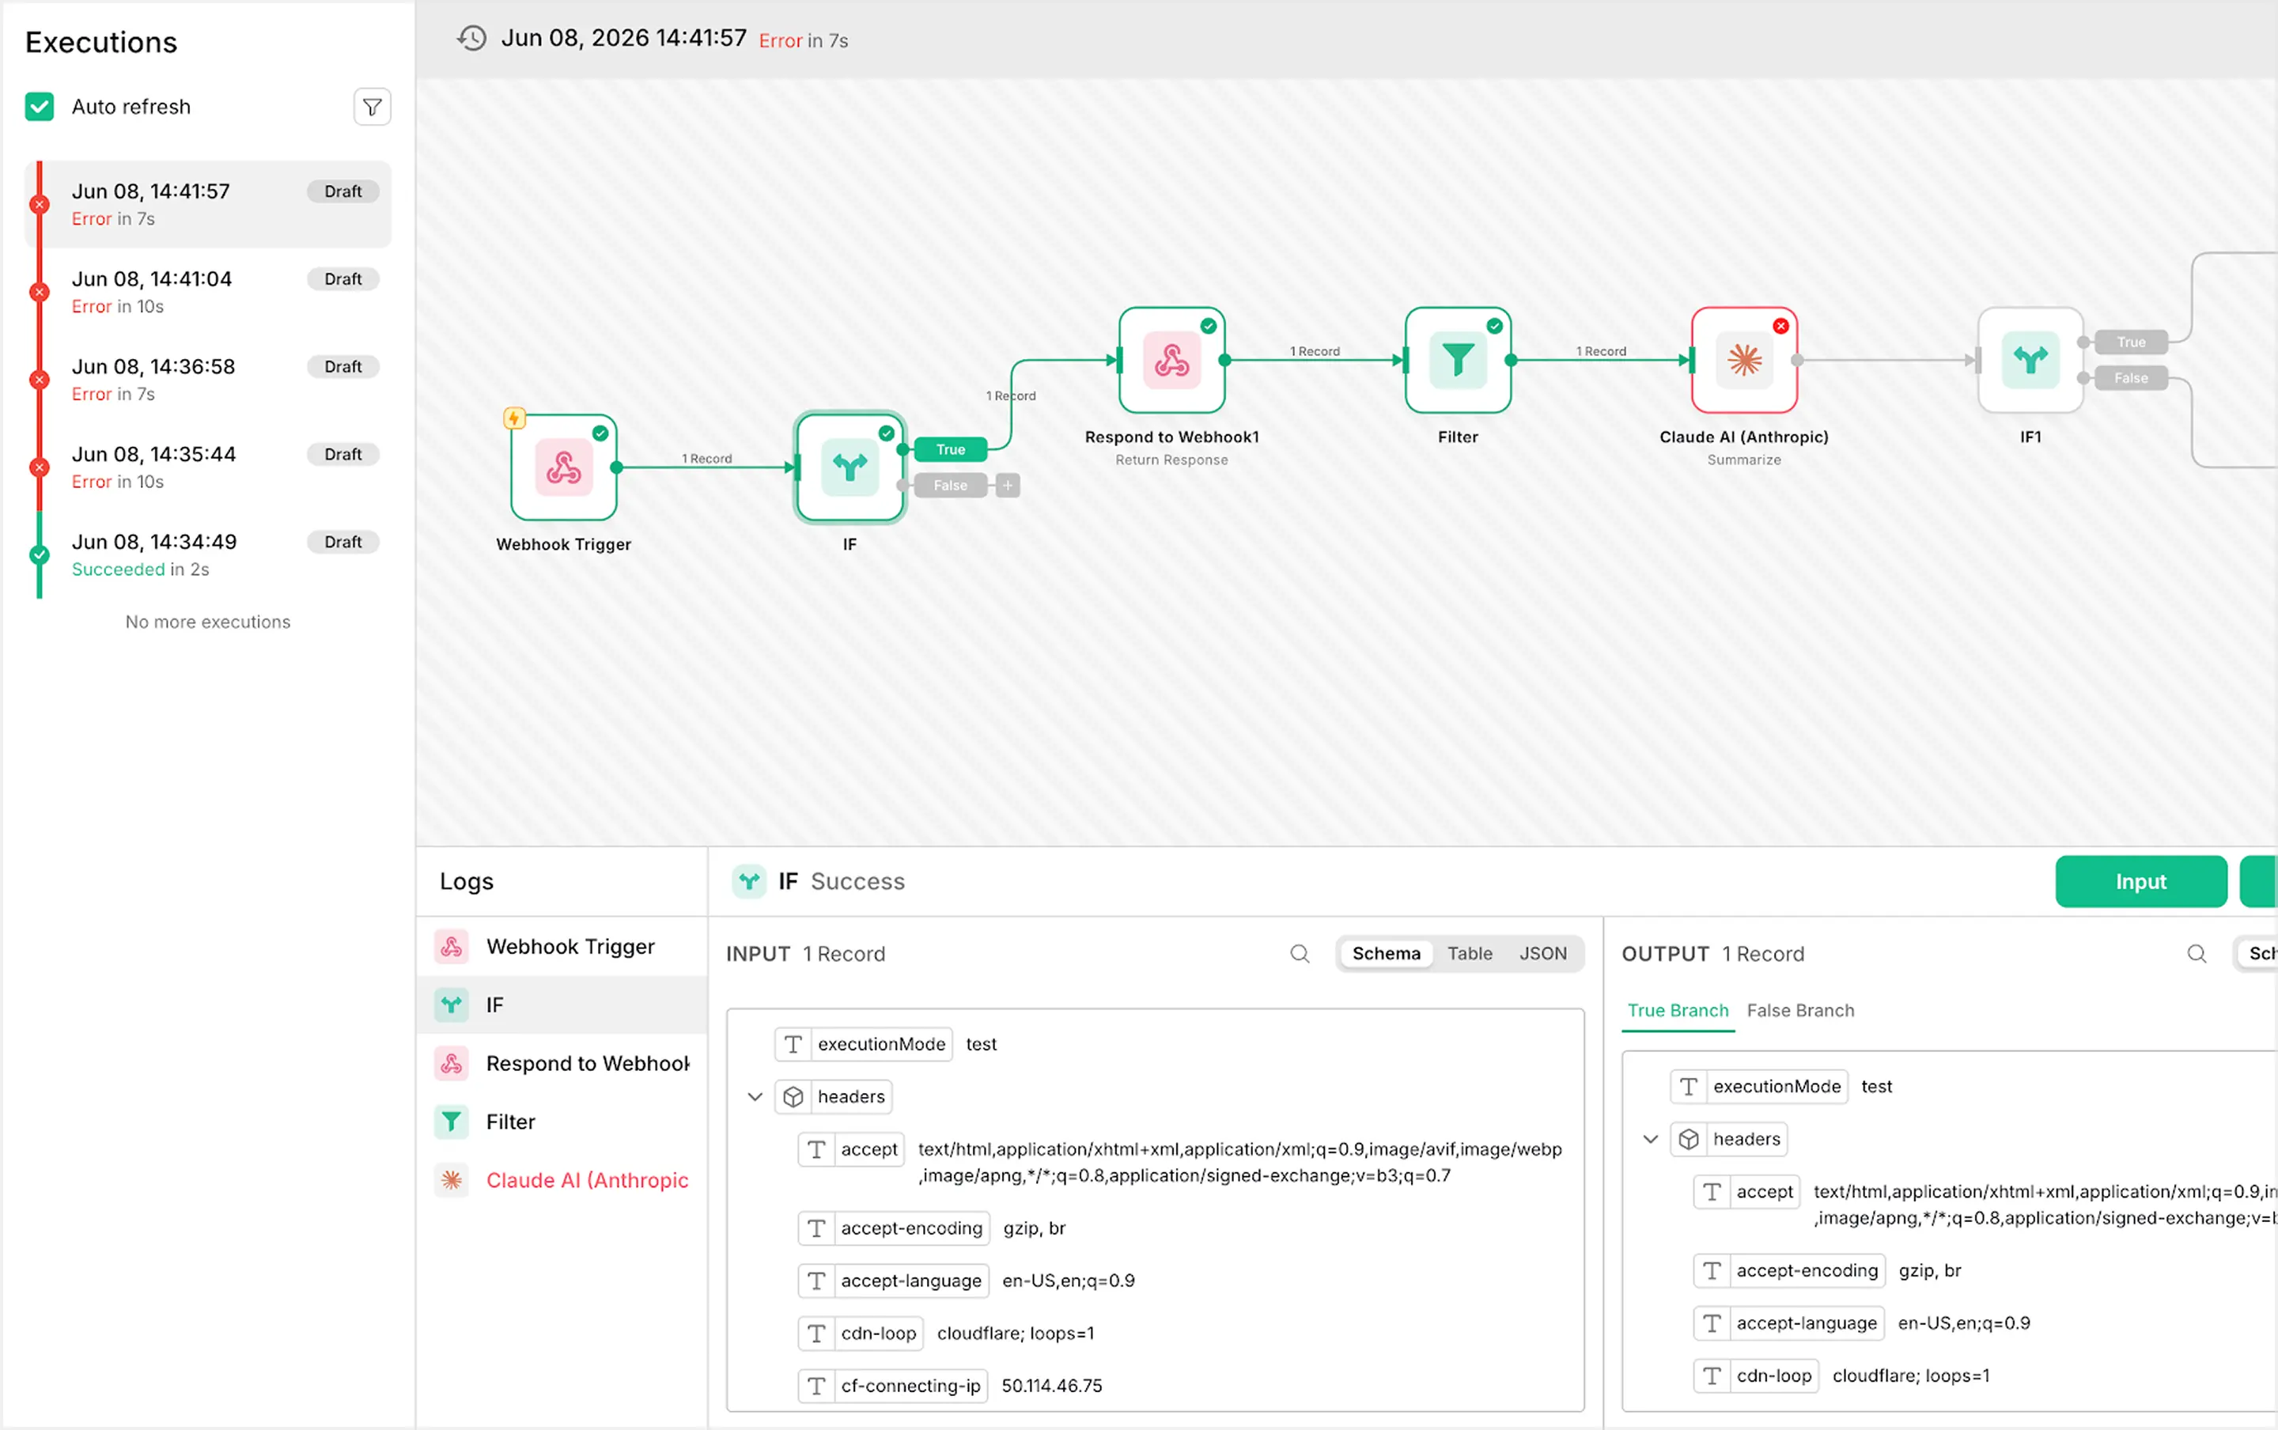Collapse headers object in INPUT panel

coord(755,1097)
